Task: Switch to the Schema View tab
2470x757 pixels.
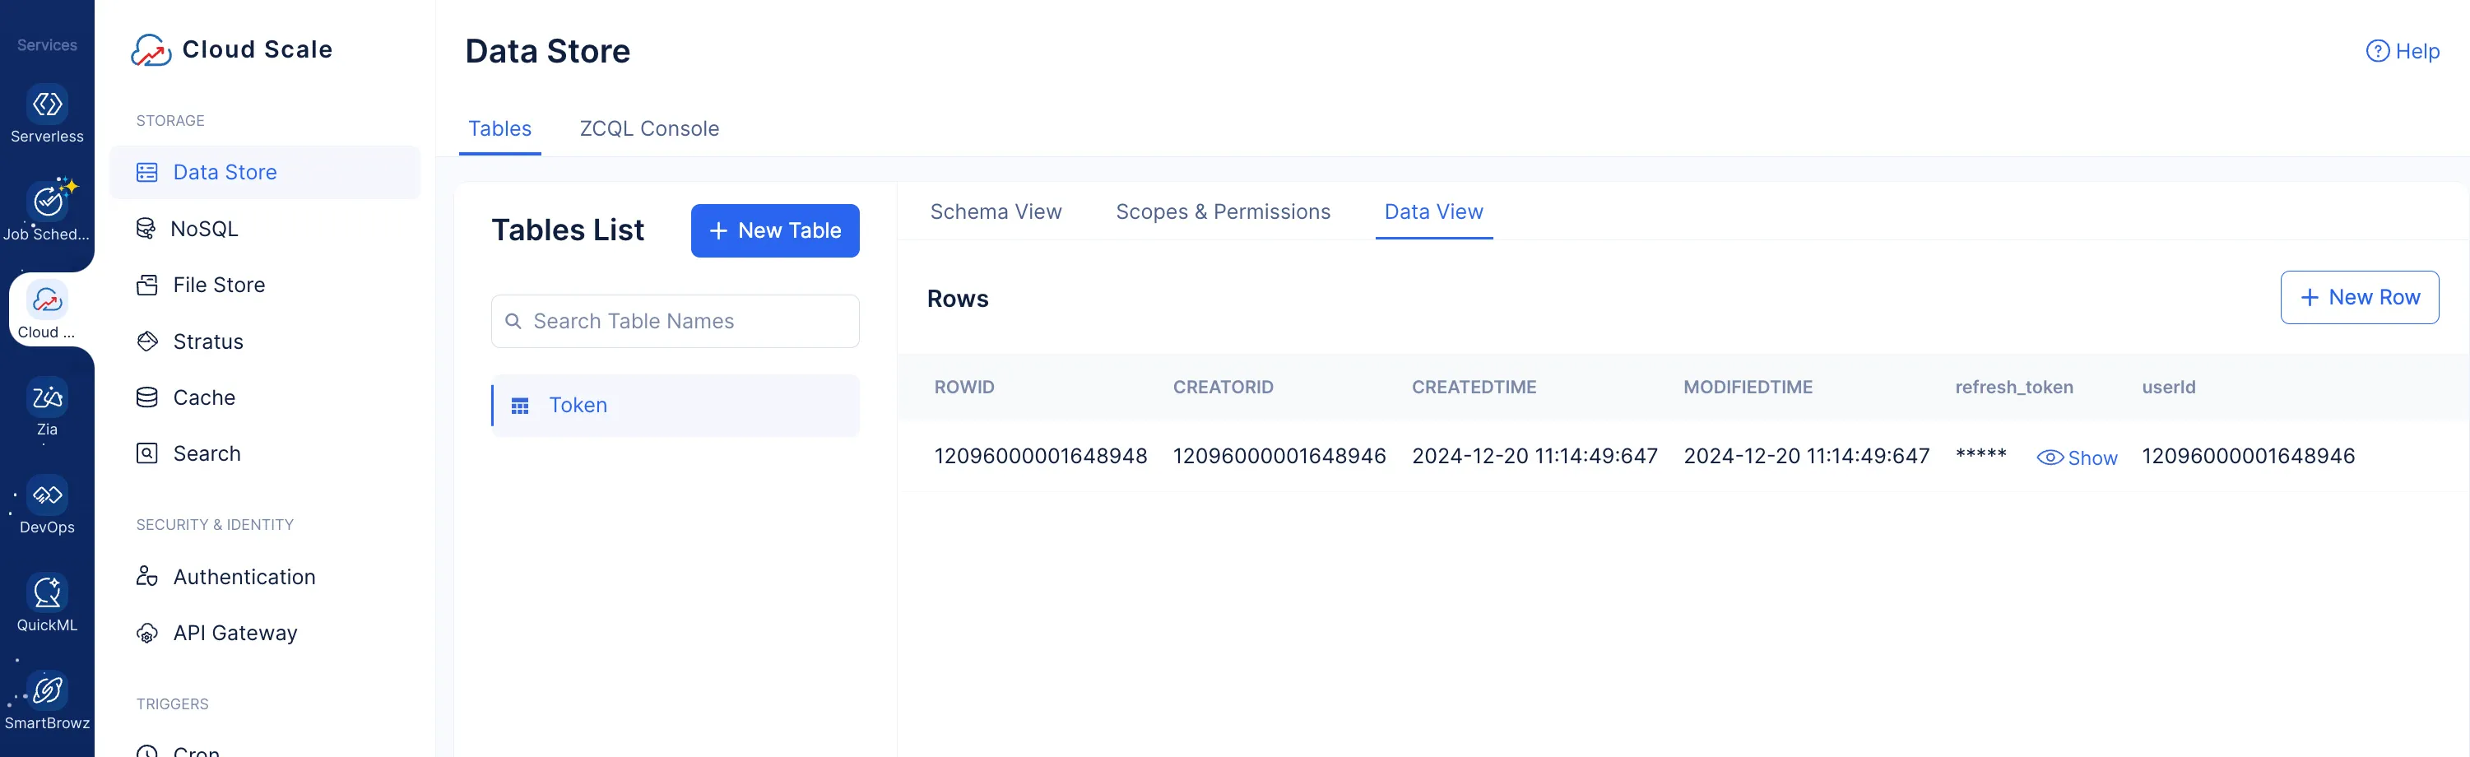Action: 996,212
